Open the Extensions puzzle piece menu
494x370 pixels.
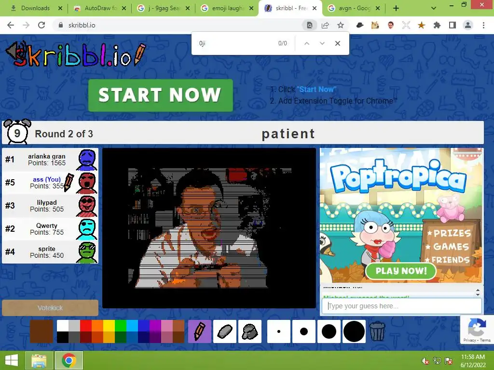(437, 25)
